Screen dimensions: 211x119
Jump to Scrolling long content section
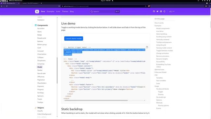[x=164, y=37]
